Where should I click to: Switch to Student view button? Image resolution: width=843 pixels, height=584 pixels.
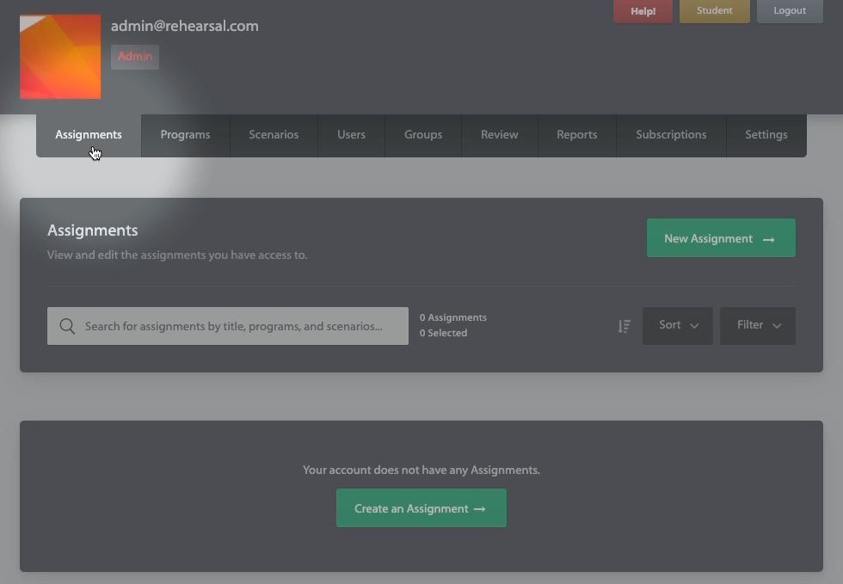(x=715, y=11)
